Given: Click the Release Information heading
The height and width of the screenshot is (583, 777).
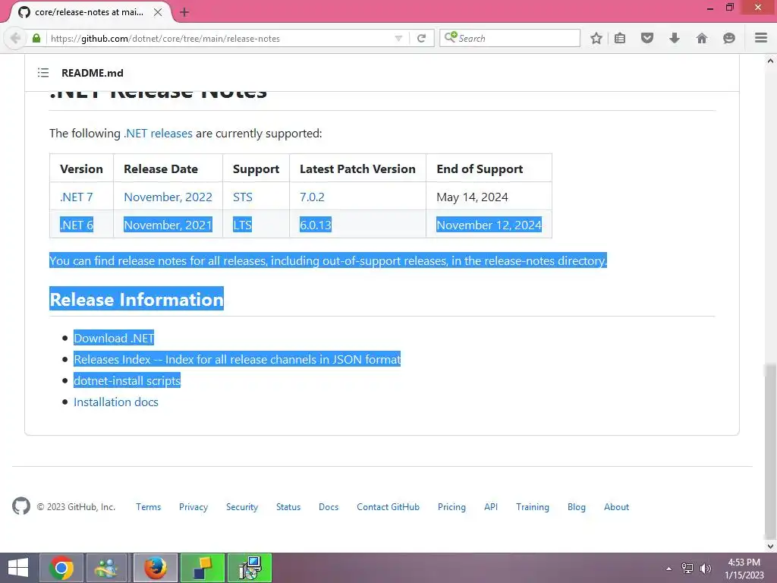Looking at the screenshot, I should [x=137, y=299].
